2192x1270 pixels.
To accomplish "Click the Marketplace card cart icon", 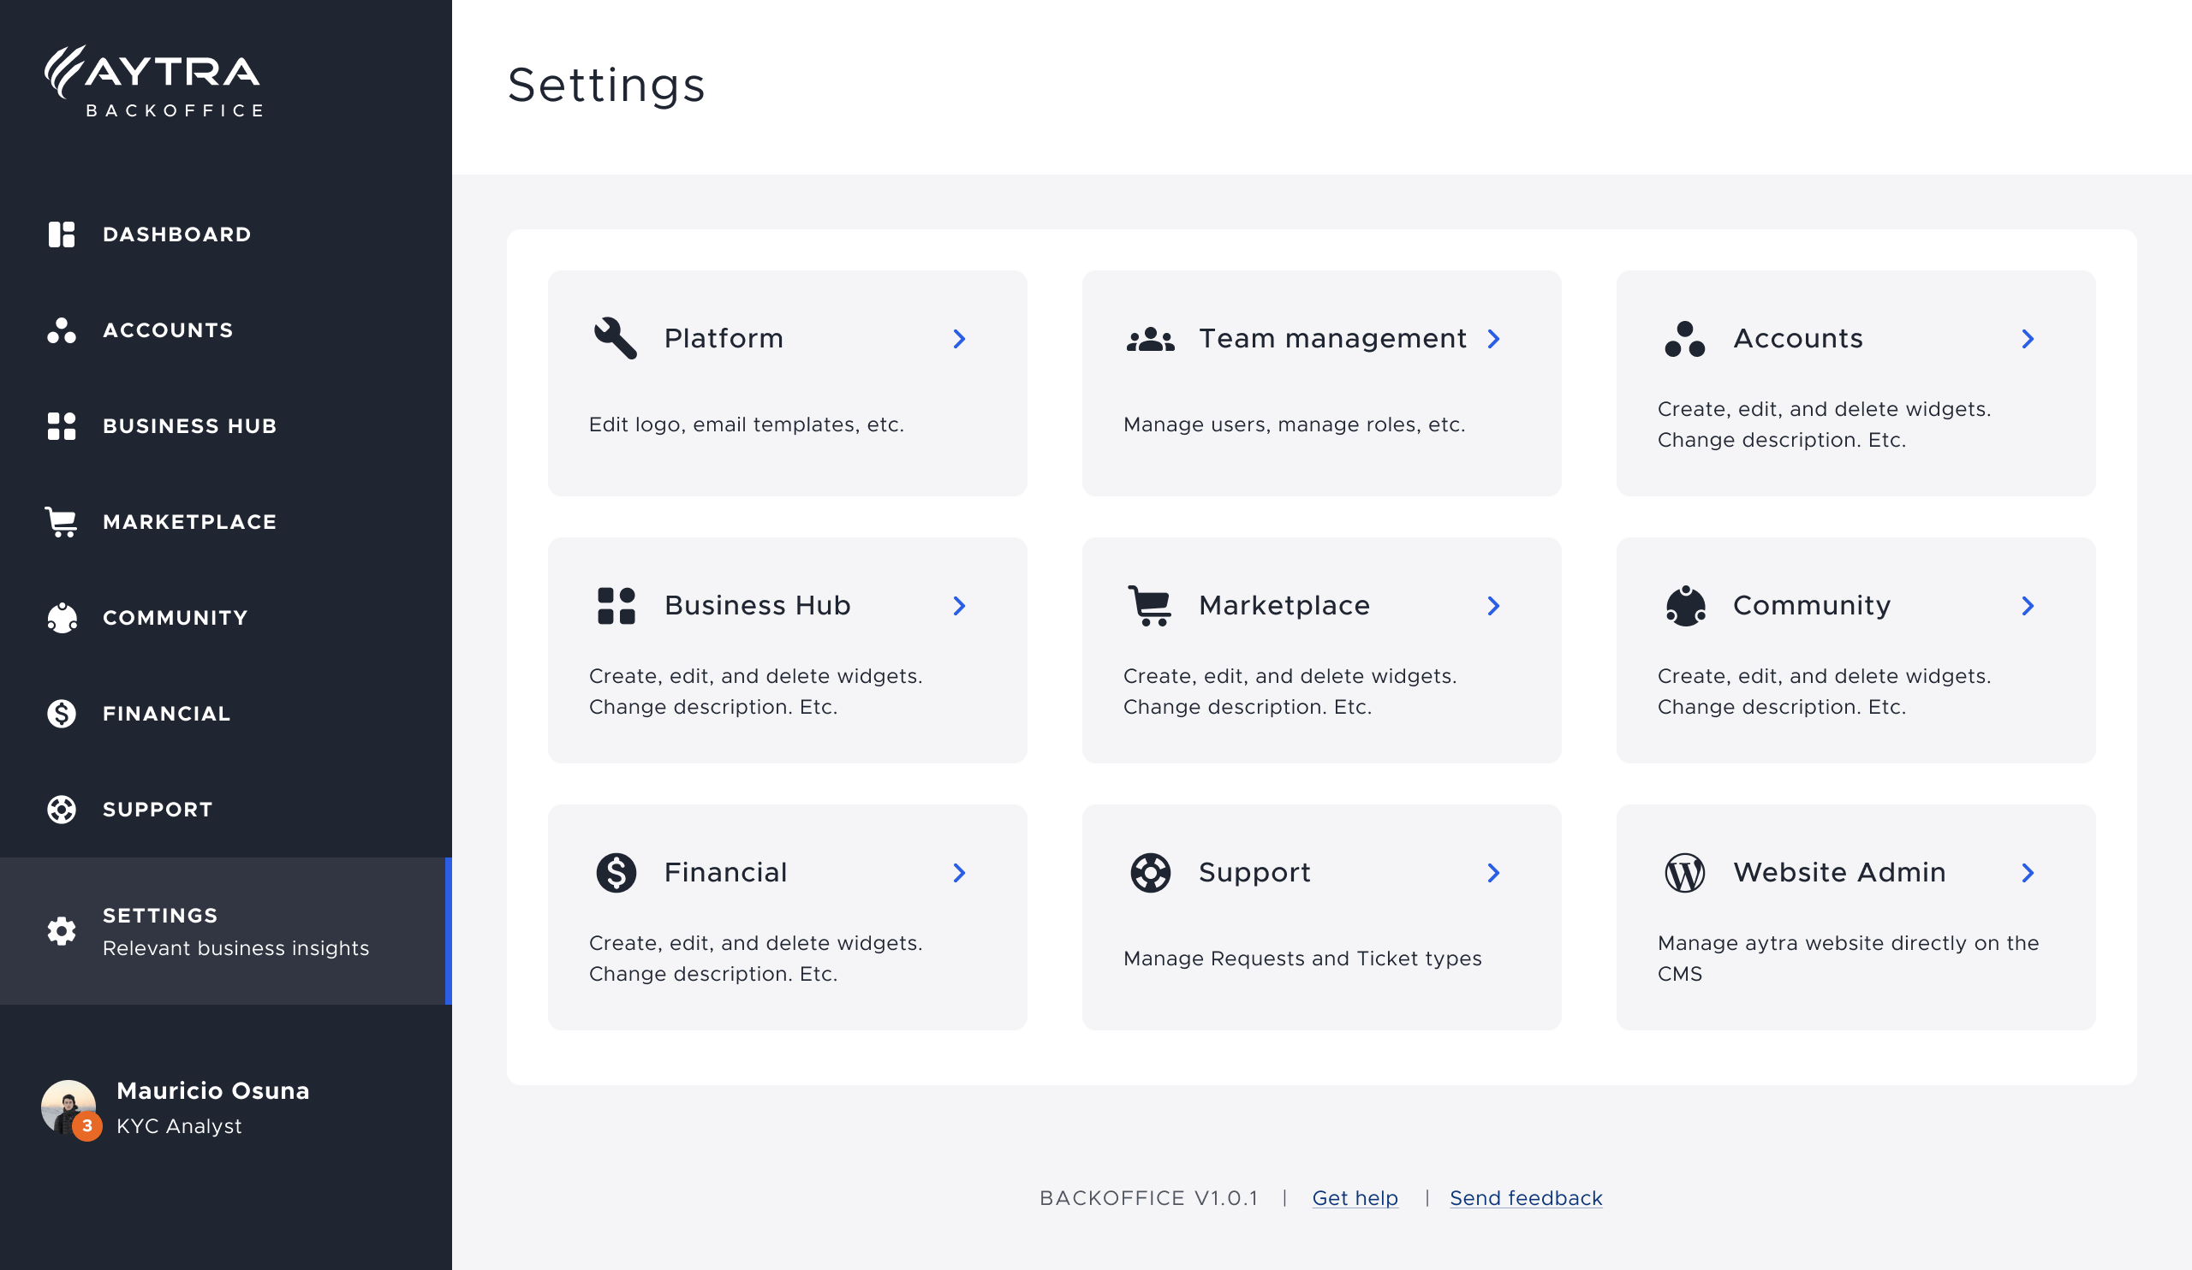I will 1150,606.
